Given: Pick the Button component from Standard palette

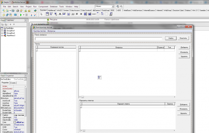Looking at the screenshot, I should (73, 14).
